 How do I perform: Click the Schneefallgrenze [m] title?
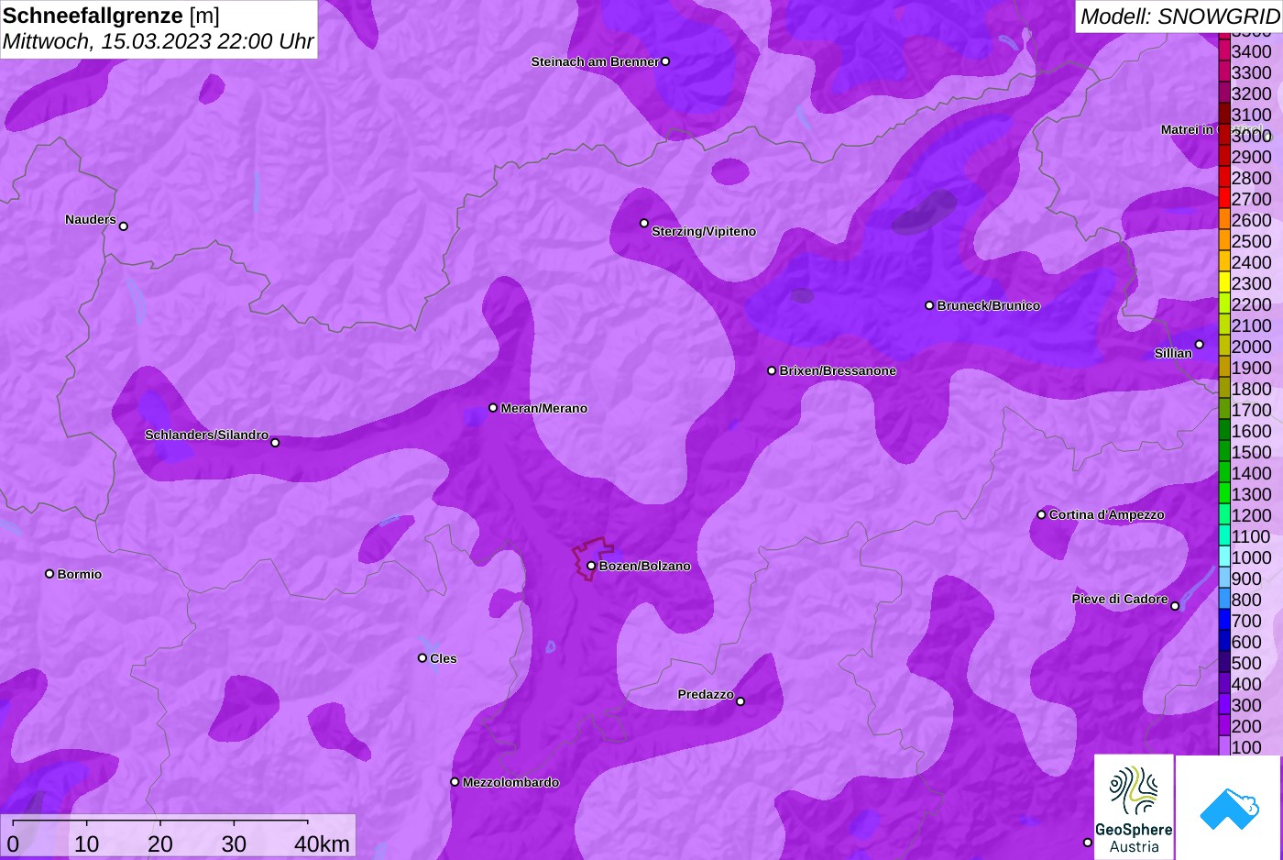111,16
